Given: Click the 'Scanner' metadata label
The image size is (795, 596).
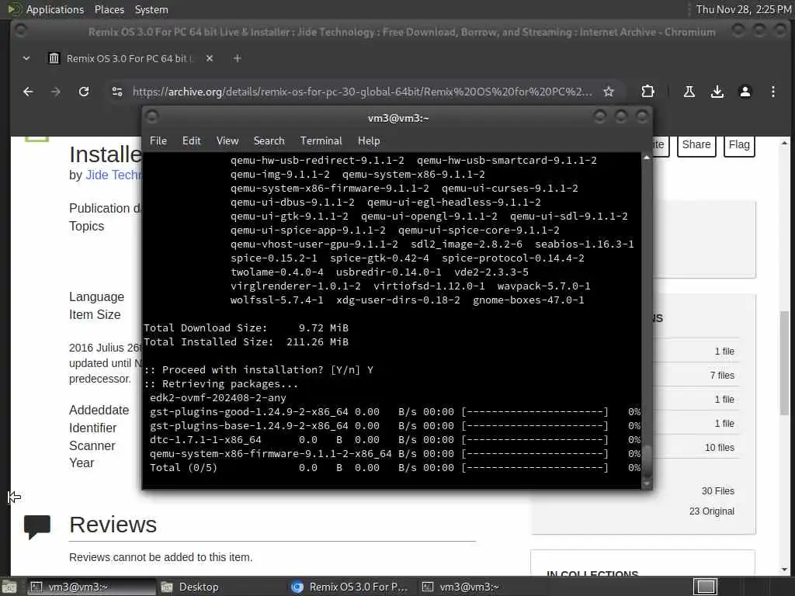Looking at the screenshot, I should coord(92,446).
